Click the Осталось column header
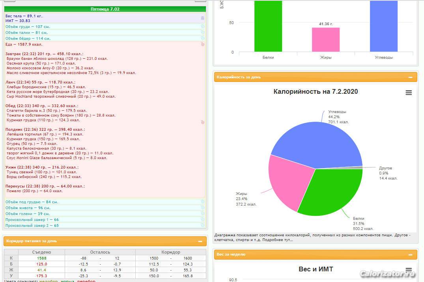Screen dimensions: 424x282 click(100, 252)
